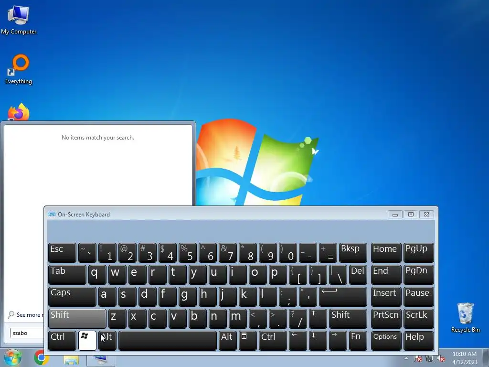Click the semicolon colon key

[x=288, y=296]
